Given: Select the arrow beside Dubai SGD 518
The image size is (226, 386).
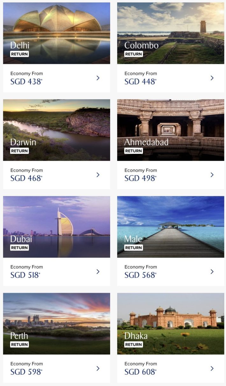Looking at the screenshot, I should (x=98, y=272).
